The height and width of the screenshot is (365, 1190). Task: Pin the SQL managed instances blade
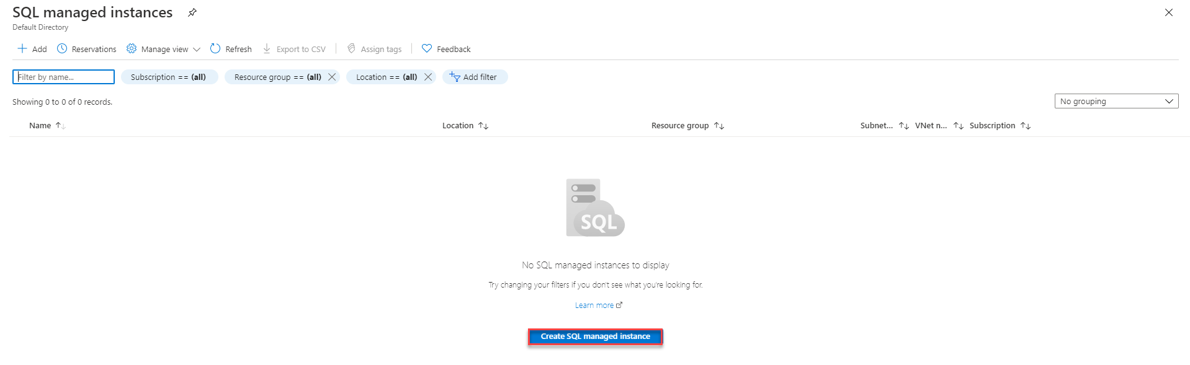pyautogui.click(x=192, y=12)
